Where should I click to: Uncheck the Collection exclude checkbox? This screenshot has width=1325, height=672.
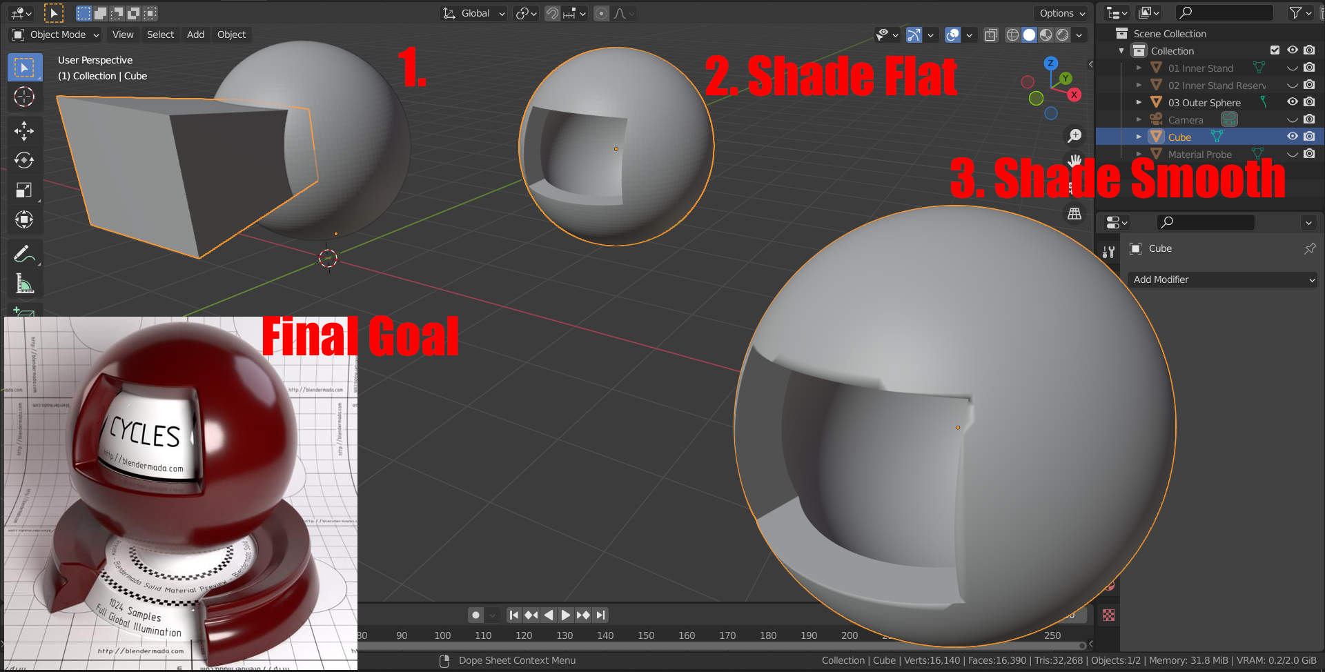[1275, 50]
